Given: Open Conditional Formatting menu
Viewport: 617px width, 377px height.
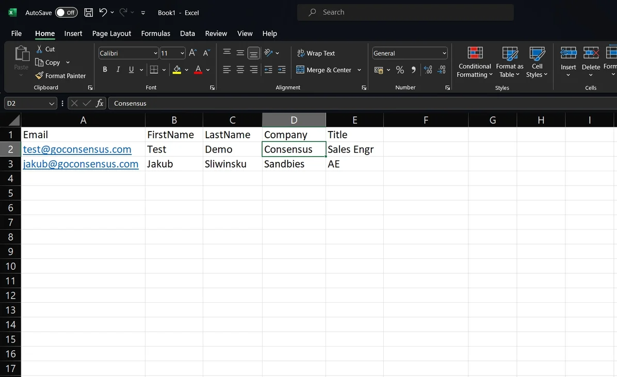Looking at the screenshot, I should (475, 62).
